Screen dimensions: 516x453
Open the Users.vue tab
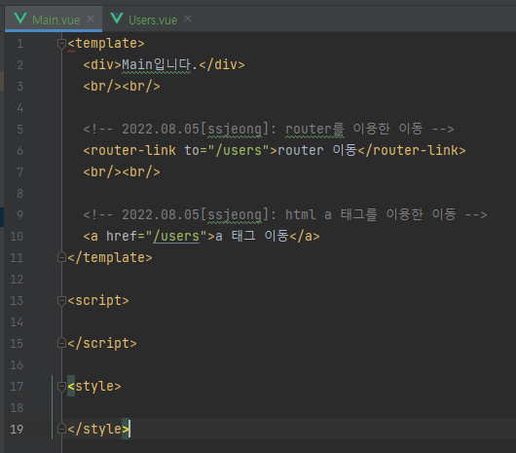pyautogui.click(x=152, y=19)
